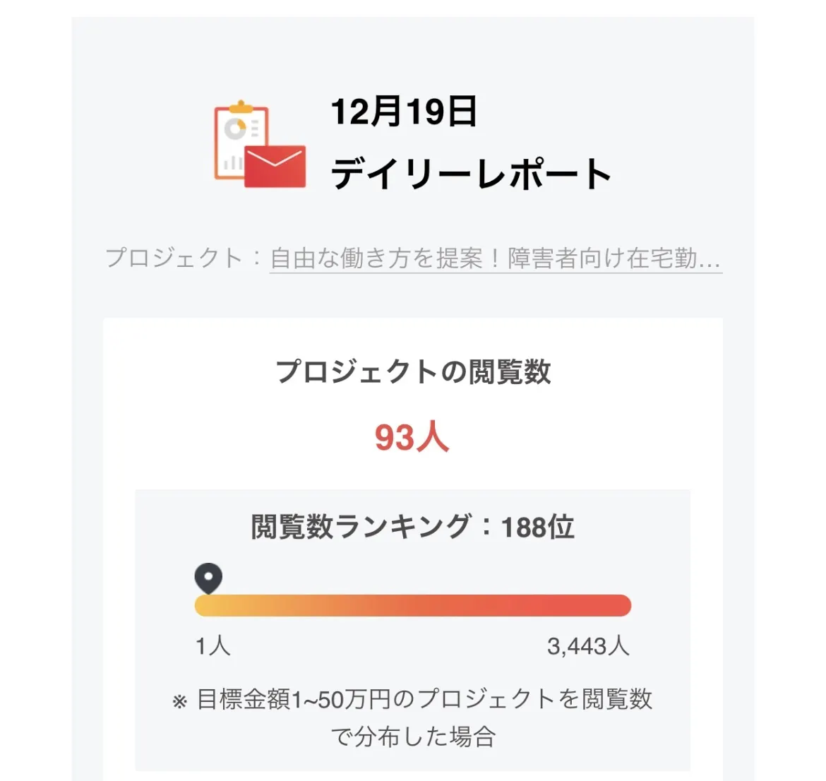826x781 pixels.
Task: Click the red envelope icon
Action: click(275, 167)
